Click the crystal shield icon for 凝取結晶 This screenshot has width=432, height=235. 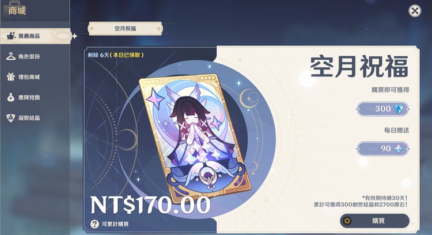pyautogui.click(x=11, y=118)
